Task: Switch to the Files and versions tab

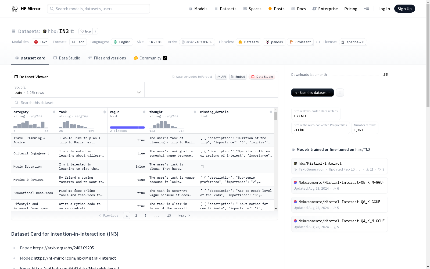Action: pyautogui.click(x=107, y=58)
